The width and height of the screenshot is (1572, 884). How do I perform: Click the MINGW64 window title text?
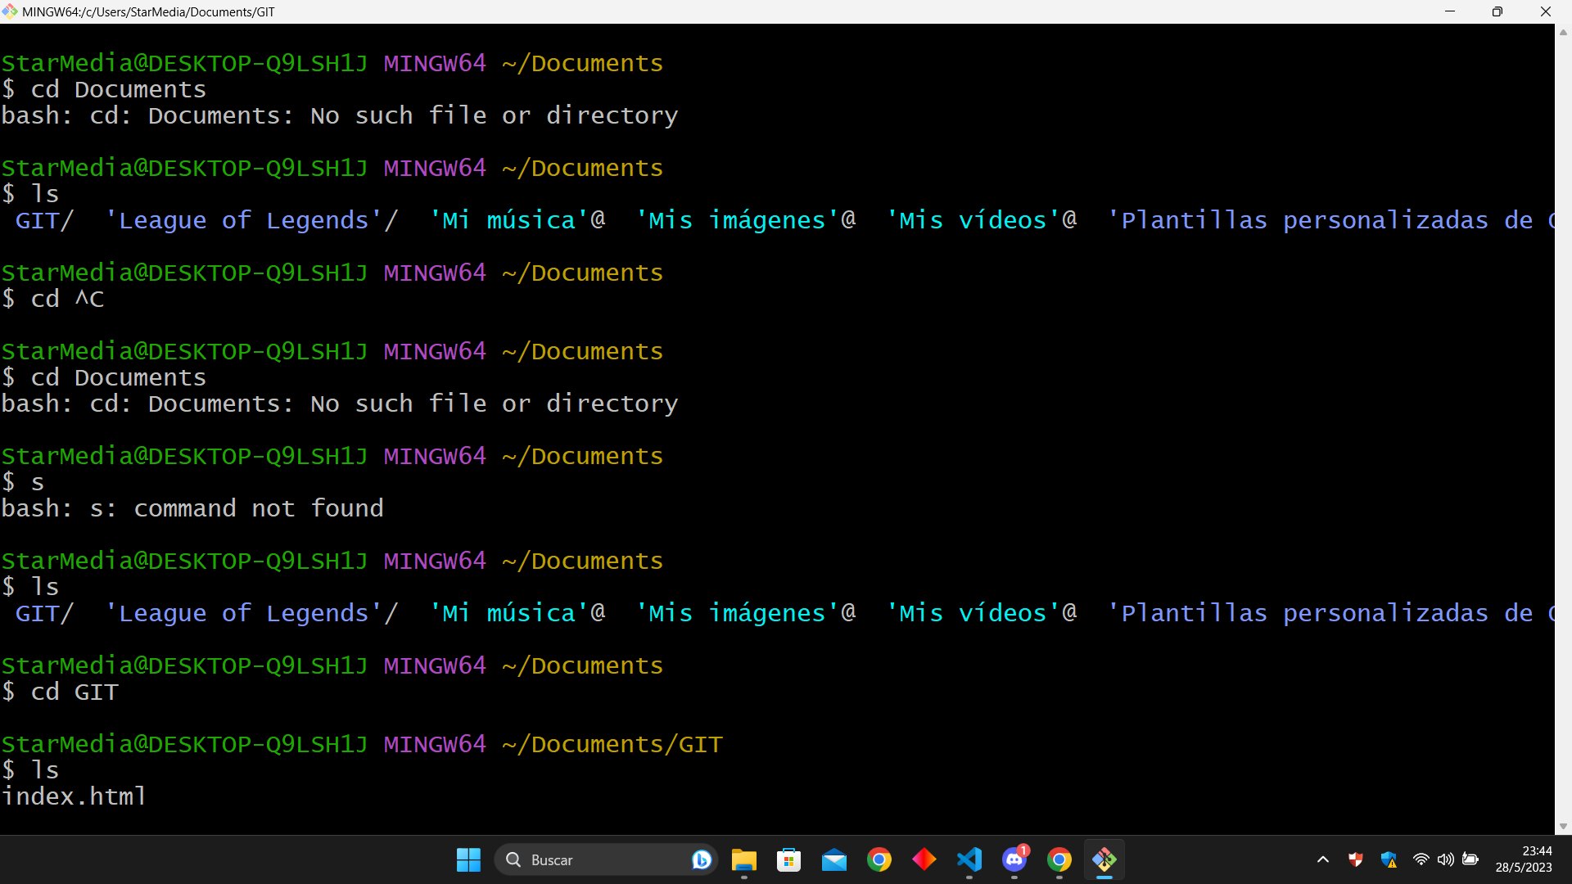(148, 11)
